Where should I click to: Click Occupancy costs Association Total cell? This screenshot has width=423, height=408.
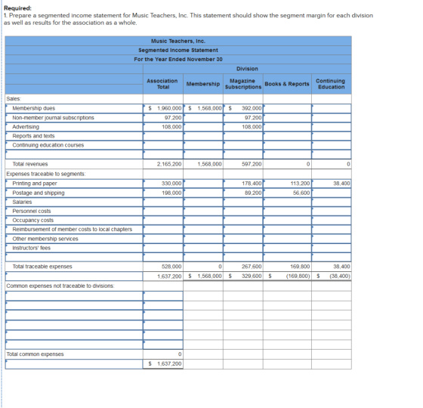[163, 221]
